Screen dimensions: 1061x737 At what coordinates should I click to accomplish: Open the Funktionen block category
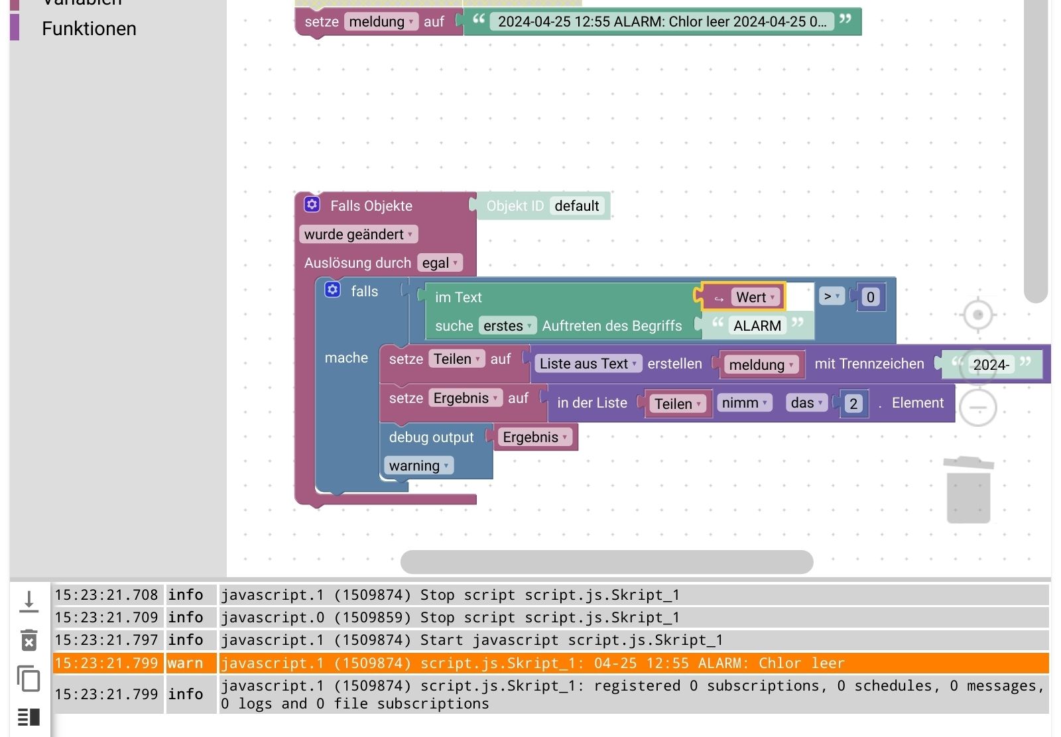pyautogui.click(x=89, y=28)
